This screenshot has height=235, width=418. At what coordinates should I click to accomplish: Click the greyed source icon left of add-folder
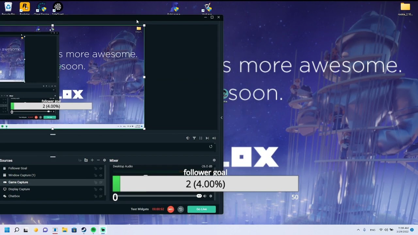(80, 160)
